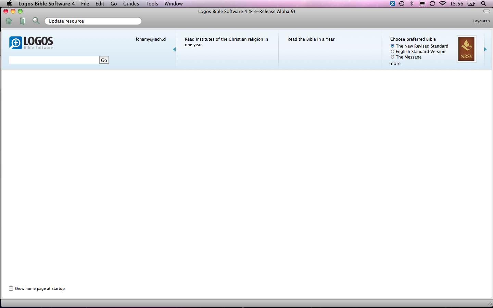The height and width of the screenshot is (308, 493).
Task: Click the toolbar toggle pill button
Action: [x=486, y=11]
